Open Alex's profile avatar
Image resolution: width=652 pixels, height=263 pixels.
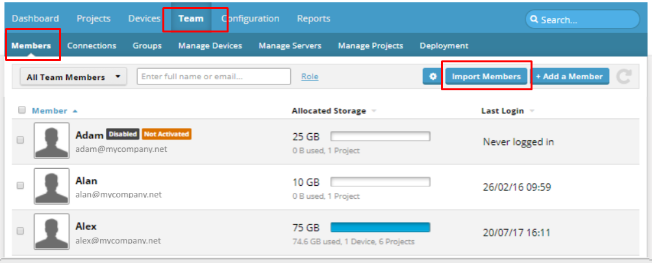point(51,232)
